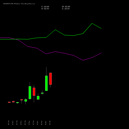The image size is (129, 129).
Task: Select the 20 Nov date label
Action: click(x=9, y=123)
